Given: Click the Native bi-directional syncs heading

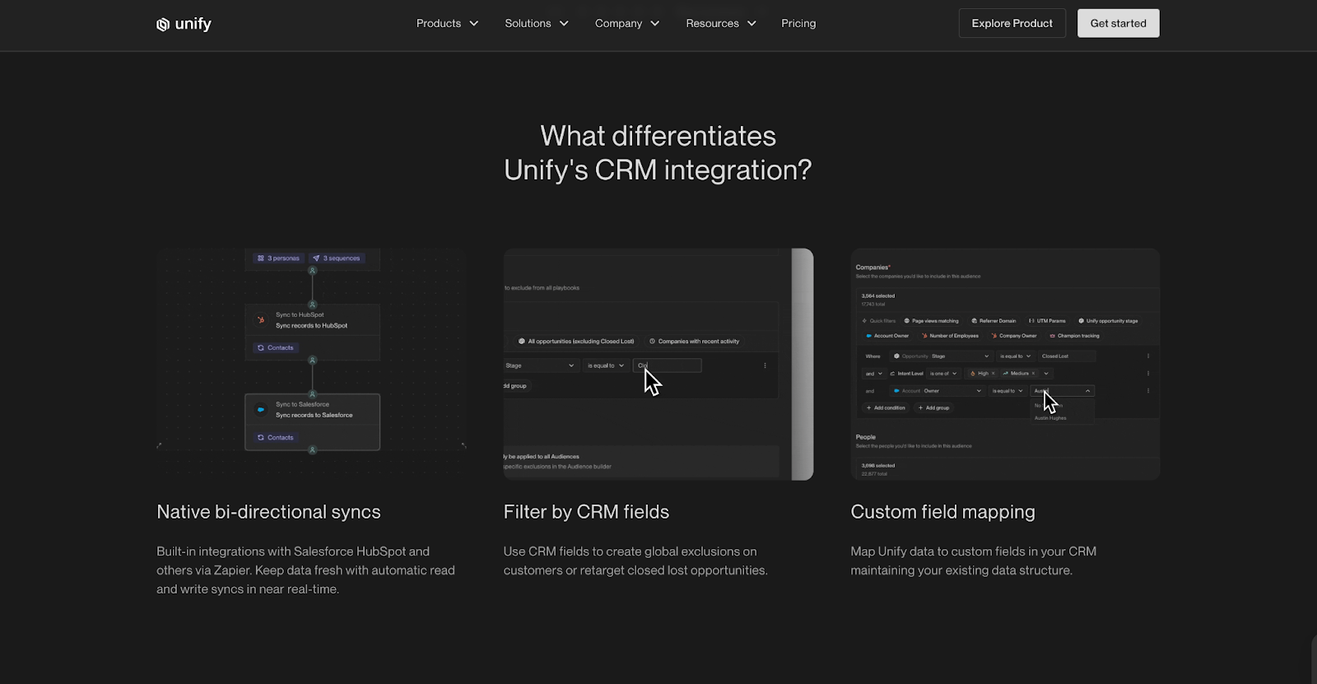Looking at the screenshot, I should point(268,512).
